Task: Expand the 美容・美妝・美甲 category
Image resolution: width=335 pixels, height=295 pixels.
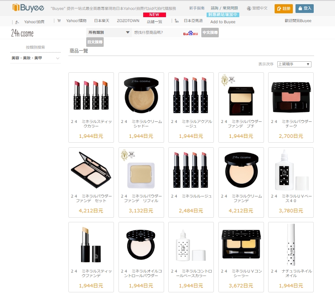Action: pyautogui.click(x=35, y=58)
